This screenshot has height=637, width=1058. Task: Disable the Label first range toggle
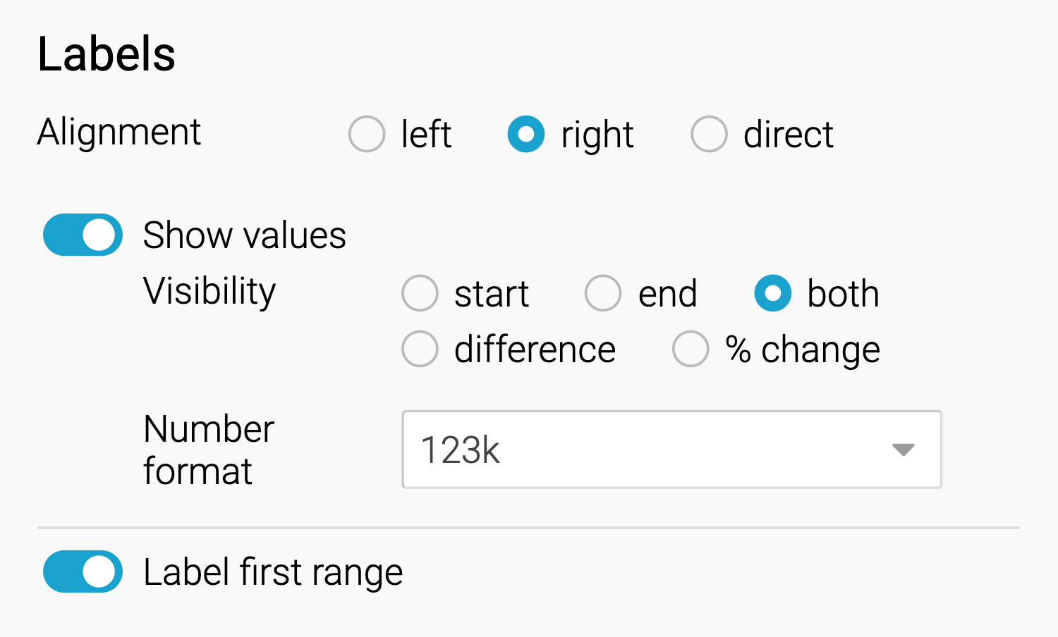pos(83,571)
